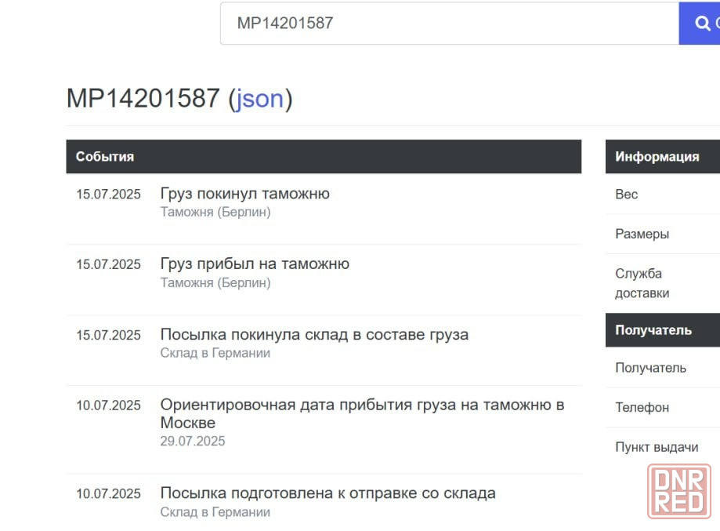The width and height of the screenshot is (720, 531).
Task: Select the События table header
Action: click(104, 157)
